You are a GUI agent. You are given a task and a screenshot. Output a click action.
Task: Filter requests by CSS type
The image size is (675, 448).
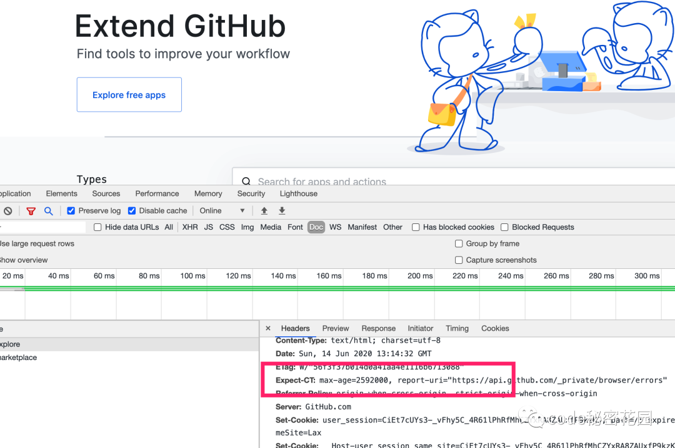(x=227, y=227)
